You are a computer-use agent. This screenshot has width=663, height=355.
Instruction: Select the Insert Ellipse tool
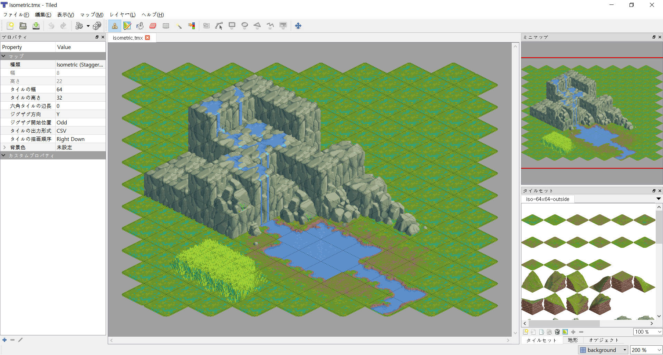[x=245, y=26]
